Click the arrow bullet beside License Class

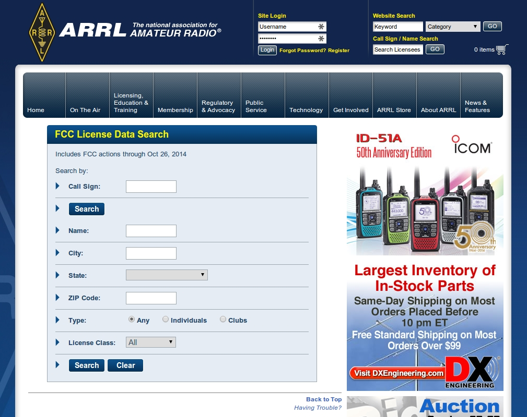pyautogui.click(x=57, y=342)
